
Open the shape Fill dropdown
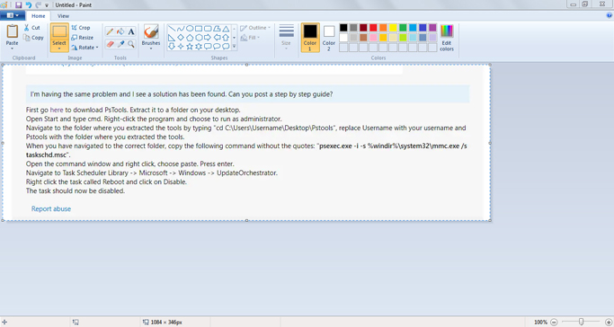251,38
